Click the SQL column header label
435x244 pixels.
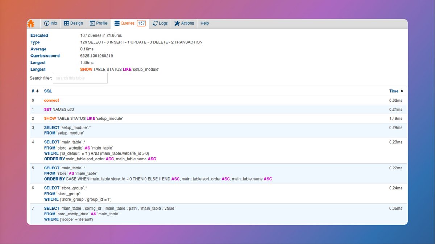pos(48,91)
